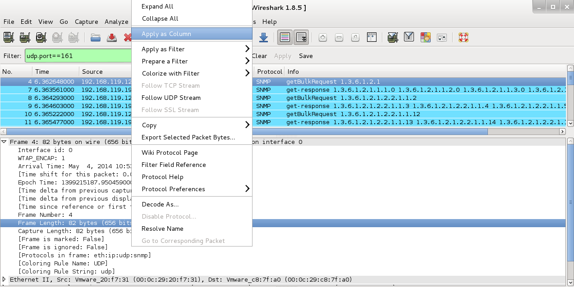The image size is (574, 287).
Task: Open the Protocol Preferences submenu
Action: pos(192,189)
